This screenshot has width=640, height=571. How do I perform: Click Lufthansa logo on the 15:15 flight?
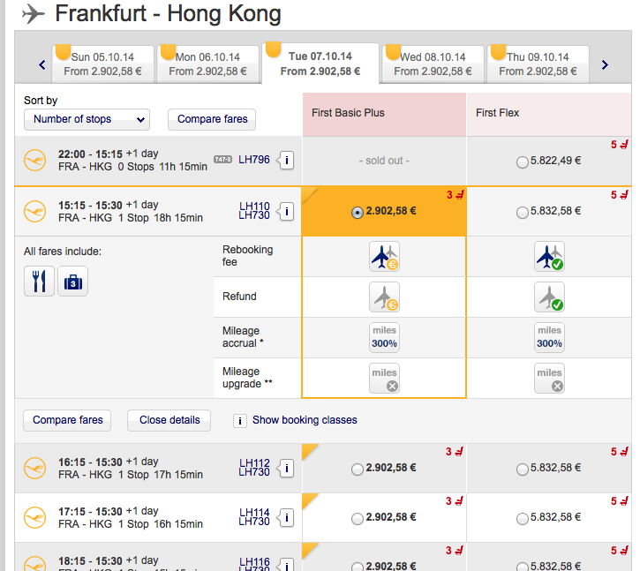pos(34,211)
